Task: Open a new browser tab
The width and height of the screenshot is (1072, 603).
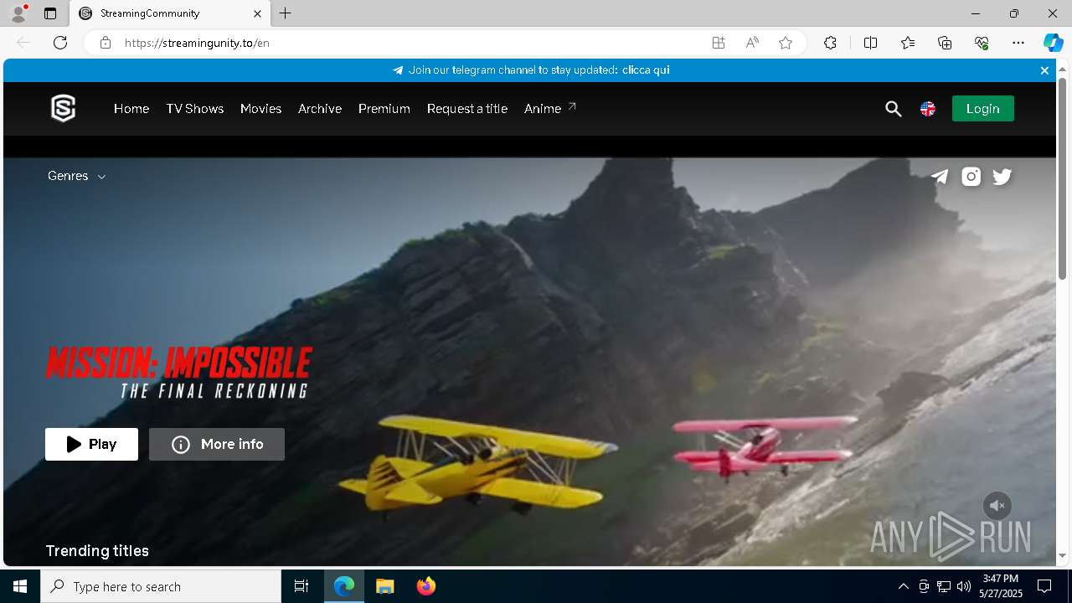Action: point(286,13)
